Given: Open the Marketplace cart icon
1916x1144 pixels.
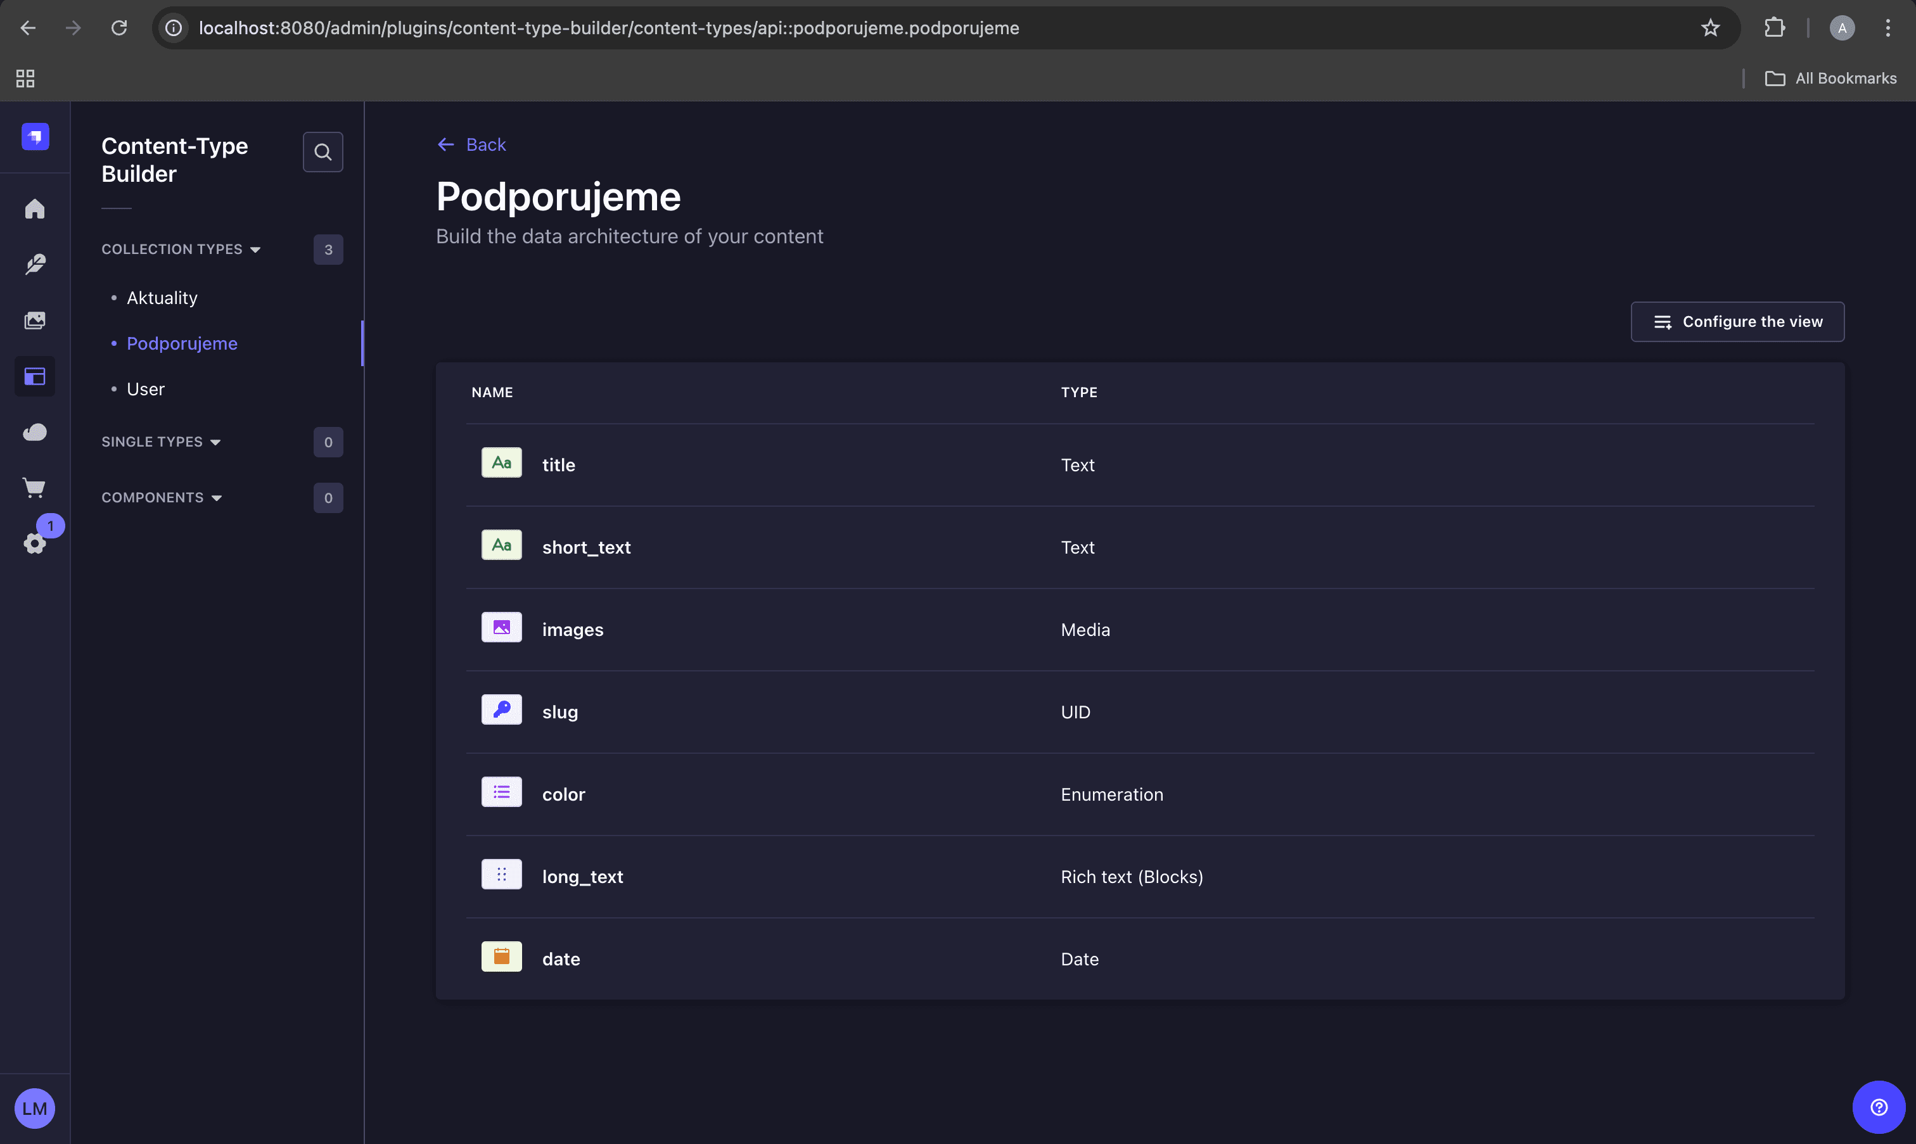Looking at the screenshot, I should [35, 487].
